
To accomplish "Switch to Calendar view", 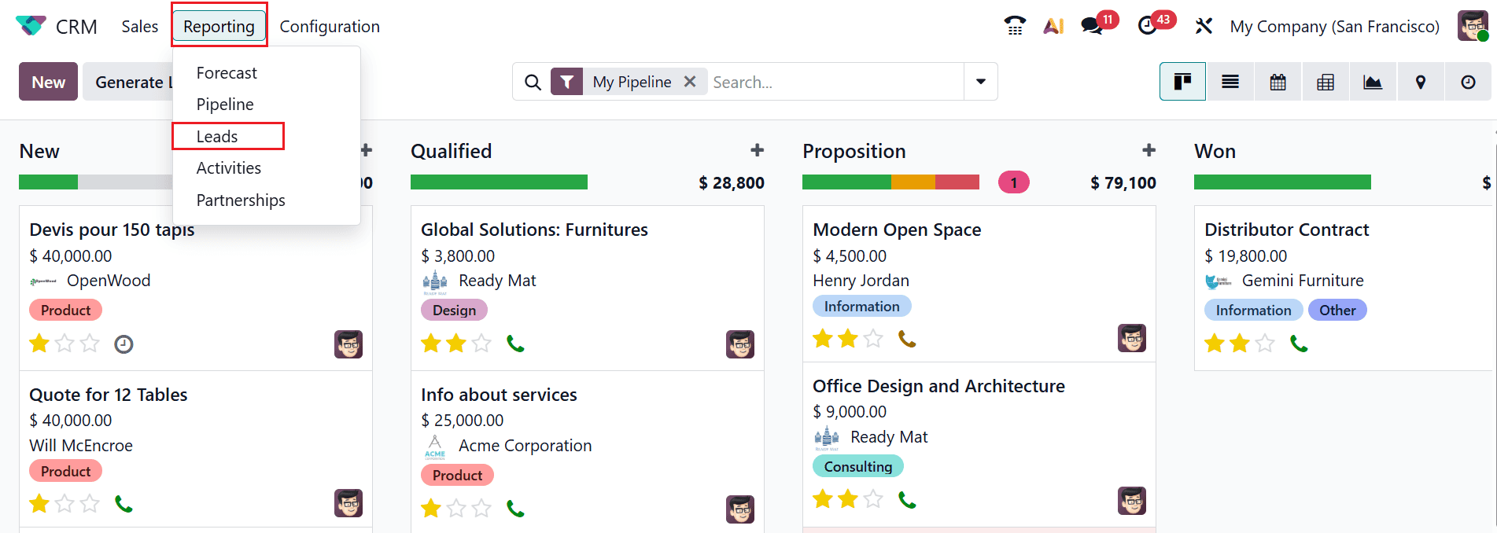I will (1278, 82).
